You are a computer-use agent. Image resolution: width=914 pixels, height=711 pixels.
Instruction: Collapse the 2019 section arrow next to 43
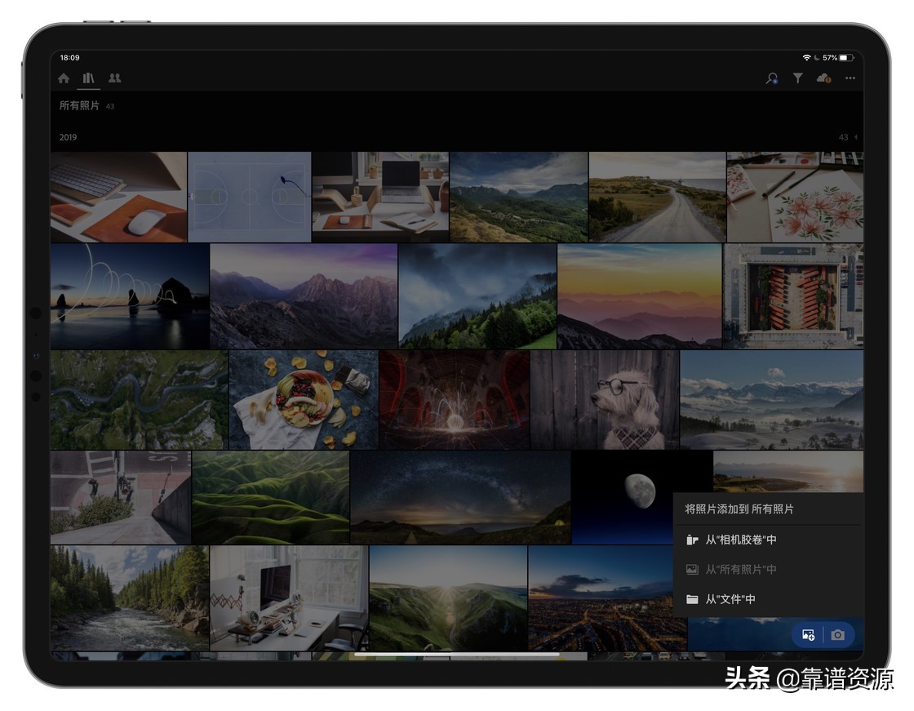tap(856, 137)
